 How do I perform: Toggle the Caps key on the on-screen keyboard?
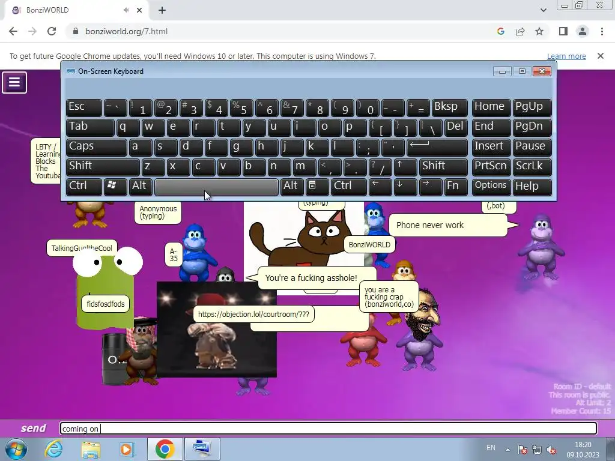(x=97, y=146)
